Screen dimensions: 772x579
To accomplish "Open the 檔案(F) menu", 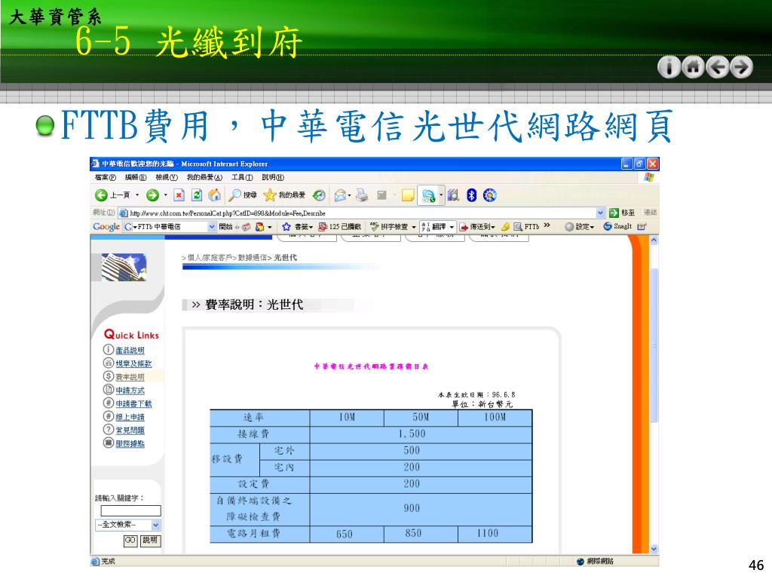I will (106, 177).
